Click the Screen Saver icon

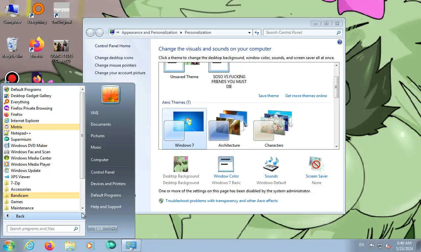tap(316, 164)
